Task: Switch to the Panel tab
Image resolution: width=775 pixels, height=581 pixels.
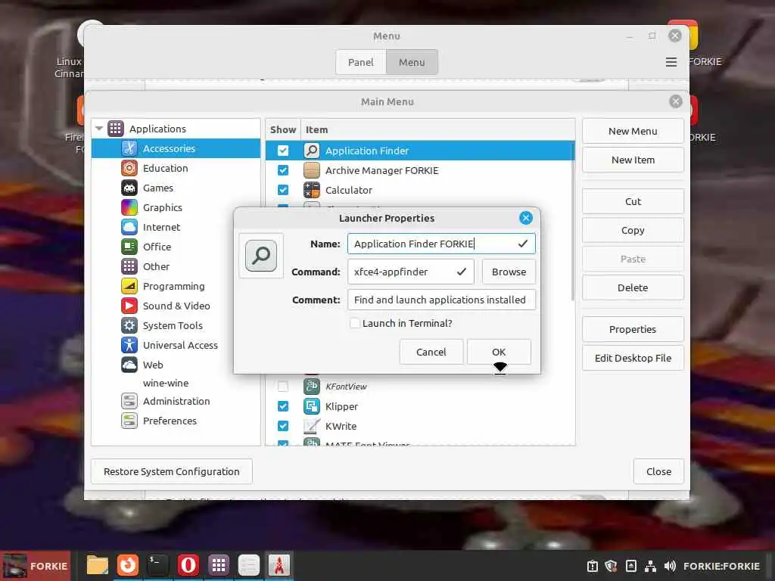Action: 361,62
